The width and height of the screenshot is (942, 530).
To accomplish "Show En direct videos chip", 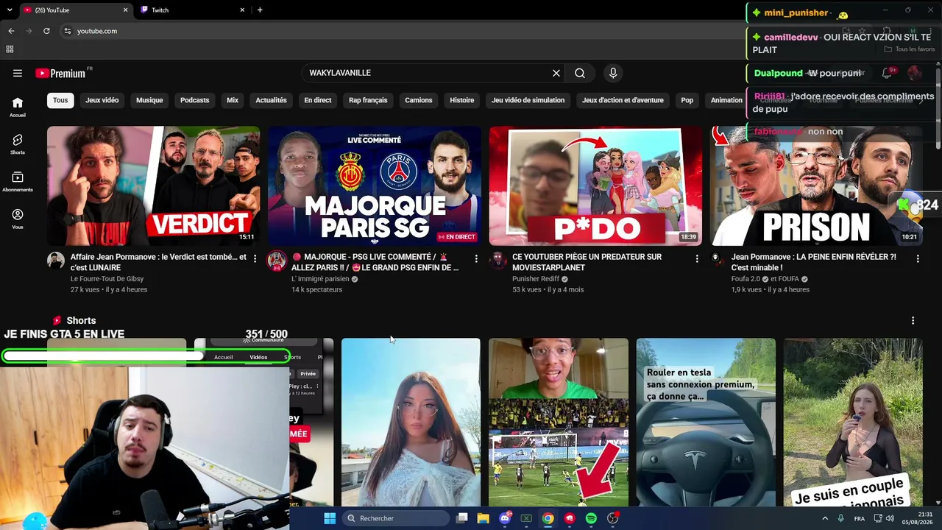I will coord(318,100).
